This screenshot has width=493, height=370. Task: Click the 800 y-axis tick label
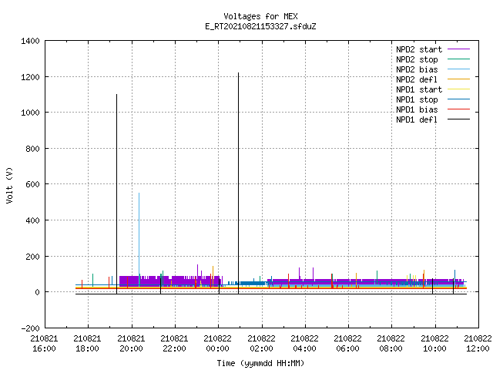point(32,149)
